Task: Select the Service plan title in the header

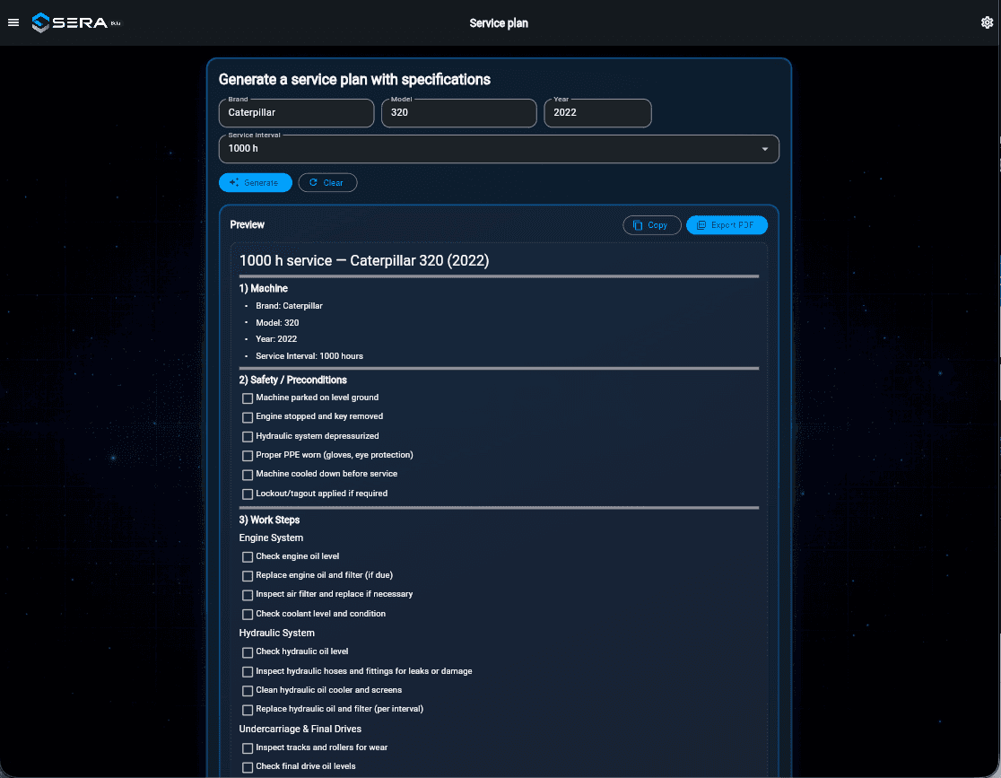Action: [499, 23]
